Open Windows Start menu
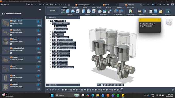175x98 pixels. 52,95
